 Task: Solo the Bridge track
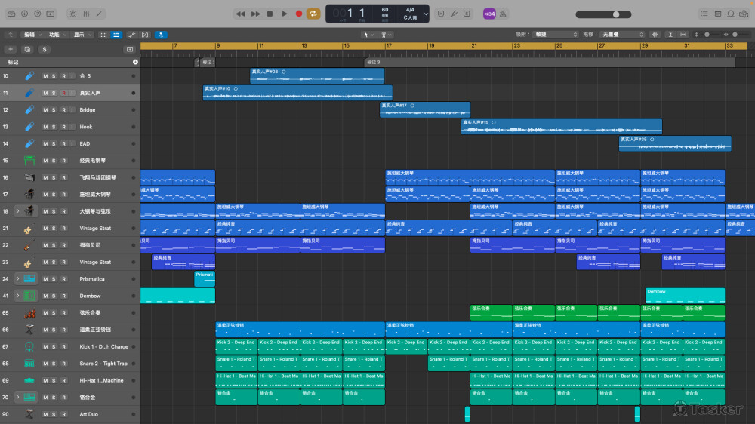pos(54,109)
